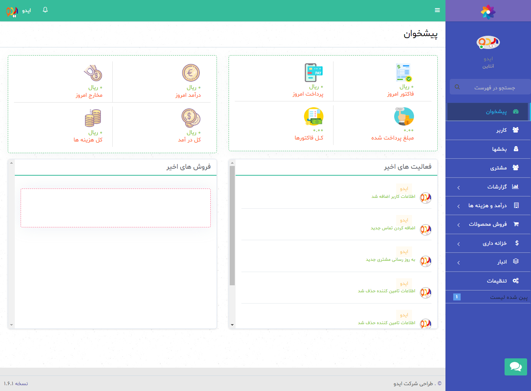Viewport: 531px width, 391px height.
Task: Click the search magnifier icon in sidebar
Action: point(457,87)
